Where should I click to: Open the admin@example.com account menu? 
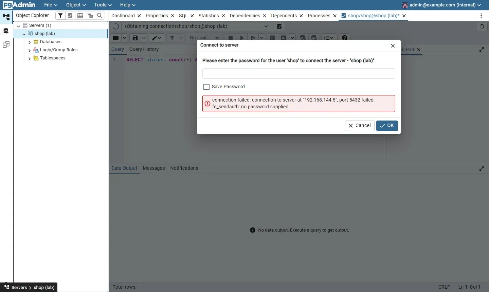(441, 5)
